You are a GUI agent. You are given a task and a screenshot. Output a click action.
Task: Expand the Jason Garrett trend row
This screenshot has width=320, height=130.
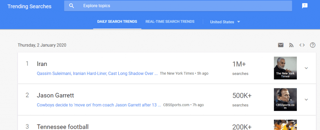tap(306, 100)
